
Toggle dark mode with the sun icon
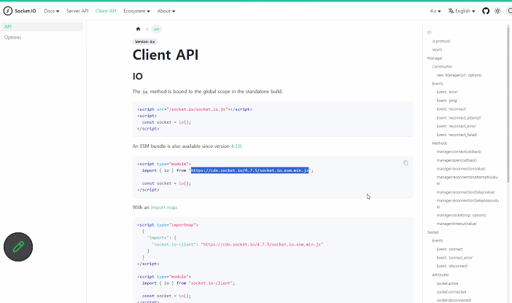pos(497,11)
